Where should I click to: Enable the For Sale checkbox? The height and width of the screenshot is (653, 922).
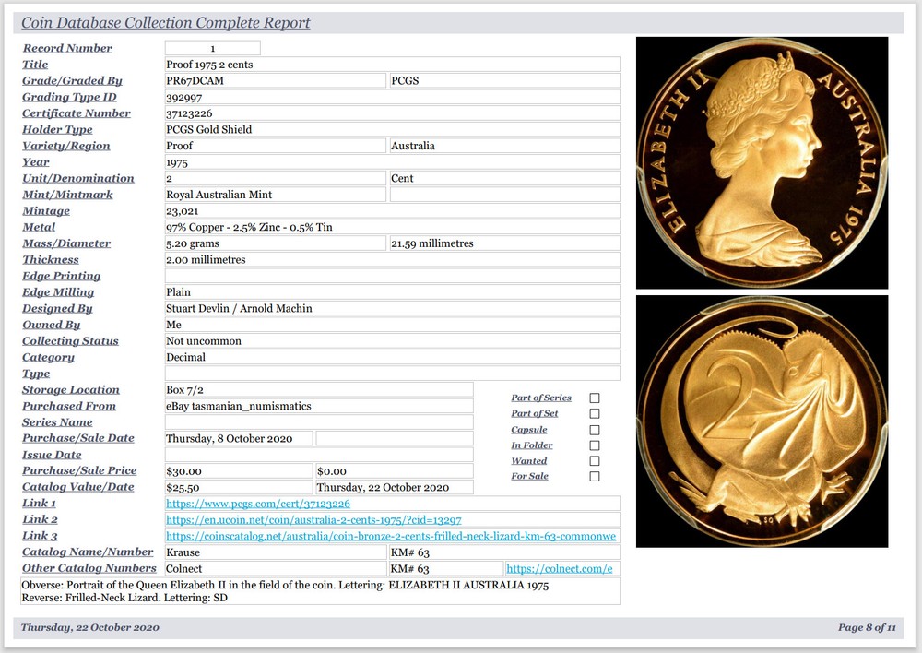[x=594, y=476]
